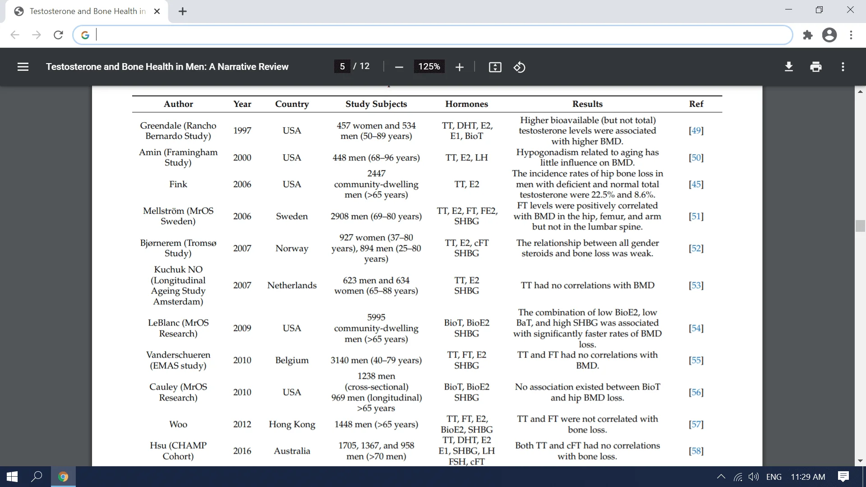
Task: Click the Chrome taskbar icon
Action: point(63,477)
